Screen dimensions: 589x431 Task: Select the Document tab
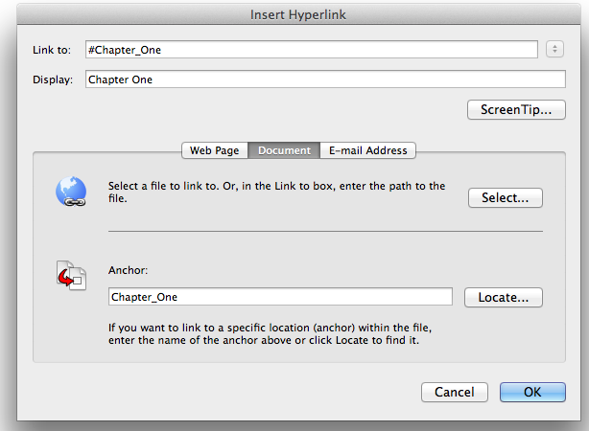click(284, 150)
